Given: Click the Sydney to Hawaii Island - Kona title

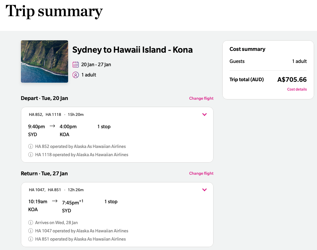Looking at the screenshot, I should tap(132, 50).
